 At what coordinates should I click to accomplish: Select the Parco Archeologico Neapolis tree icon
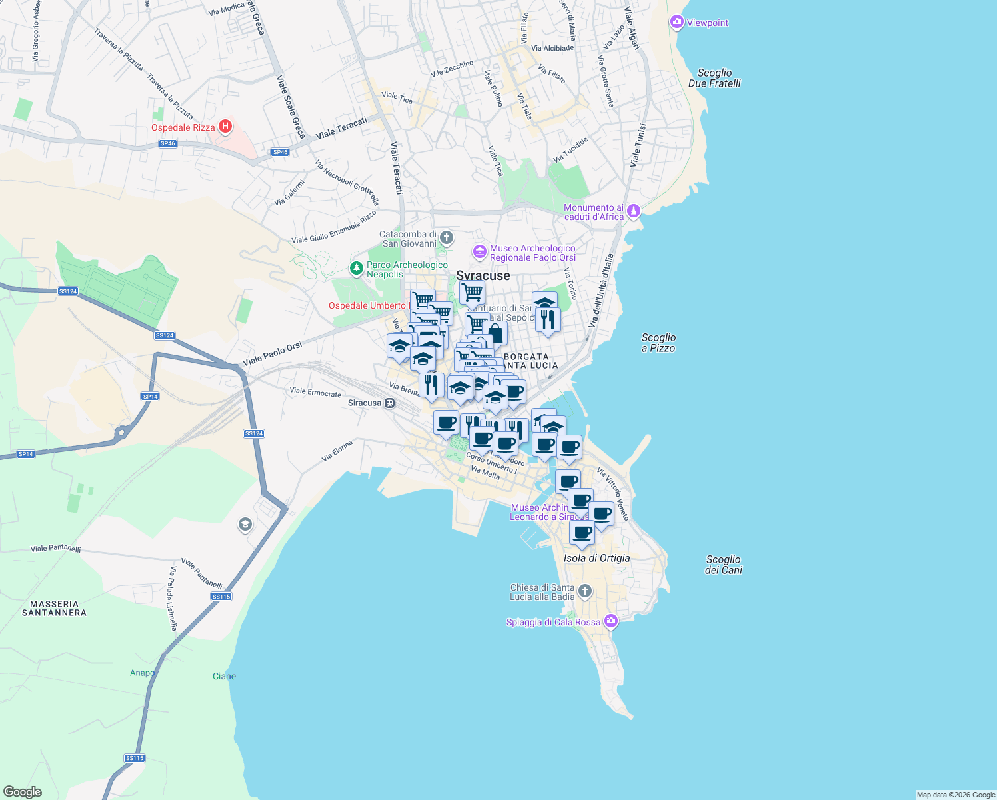[358, 267]
